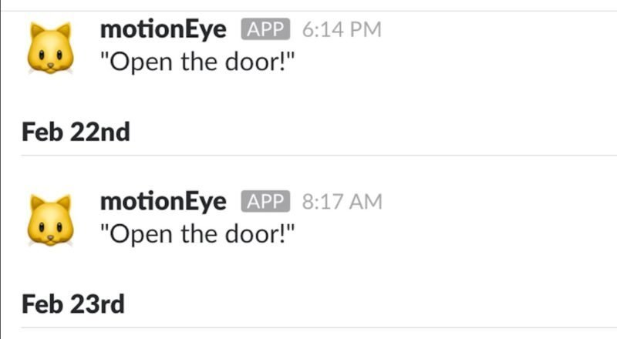Click the divider line beneath Feb 22nd

[308, 156]
